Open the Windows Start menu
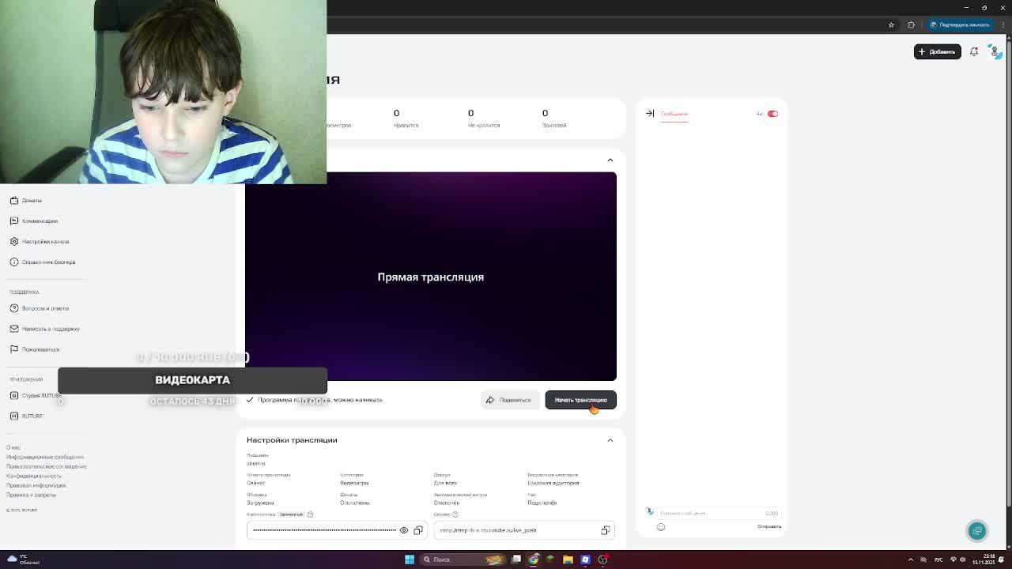1012x569 pixels. (410, 560)
